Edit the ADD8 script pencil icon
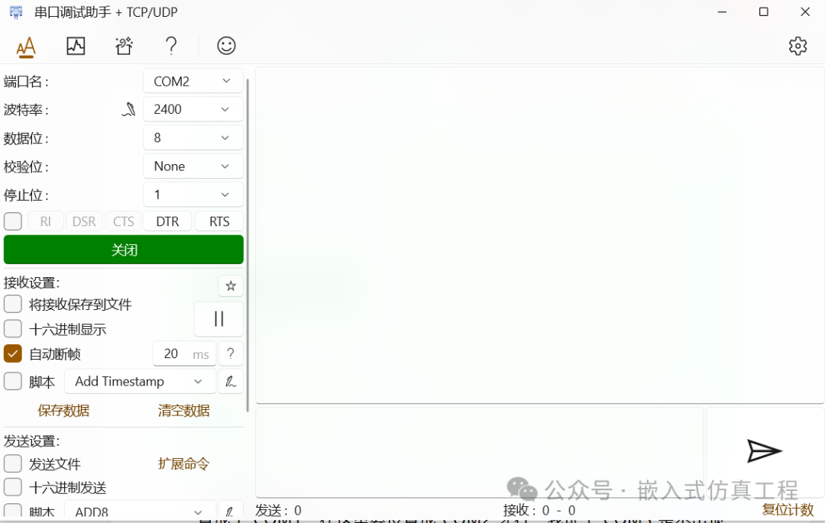 (231, 511)
